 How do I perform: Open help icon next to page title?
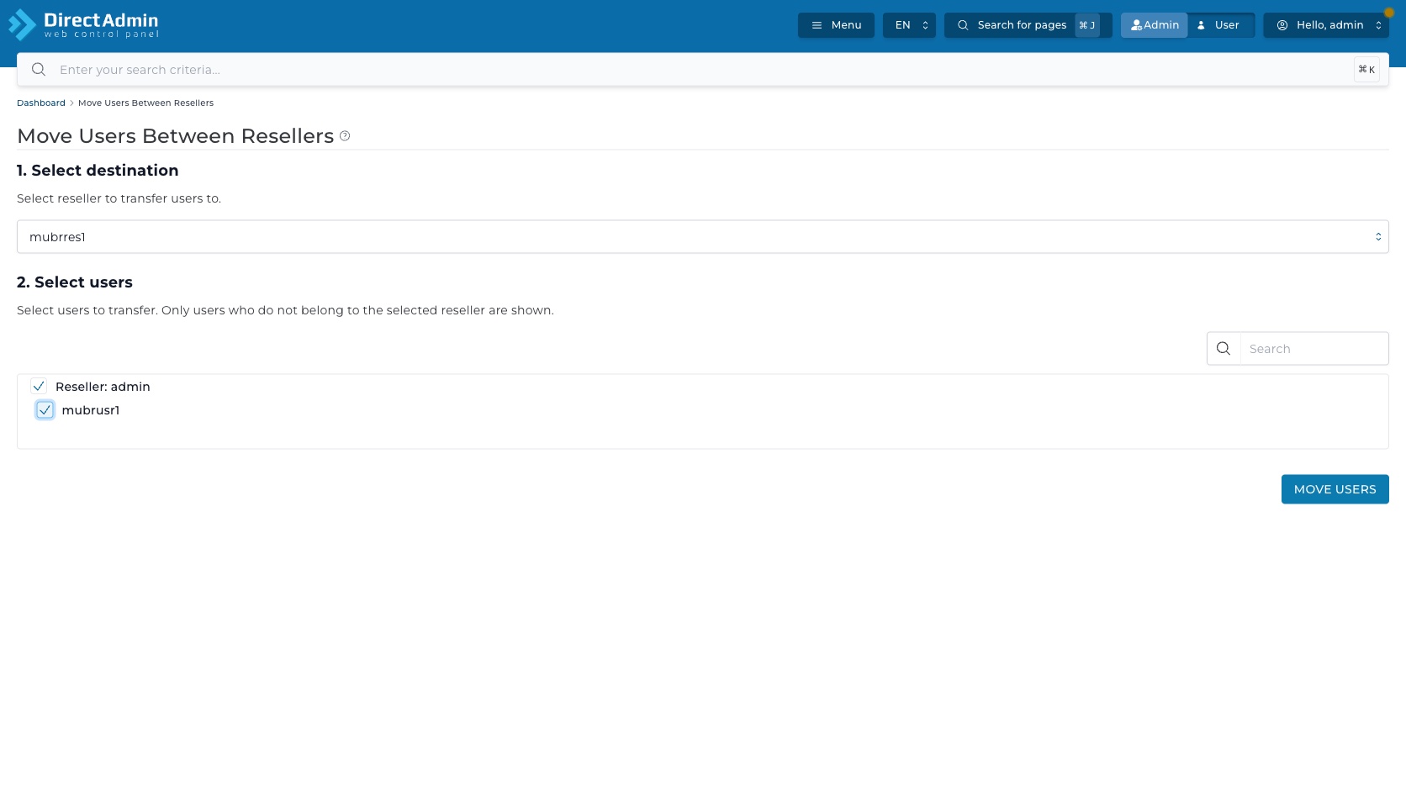point(345,136)
